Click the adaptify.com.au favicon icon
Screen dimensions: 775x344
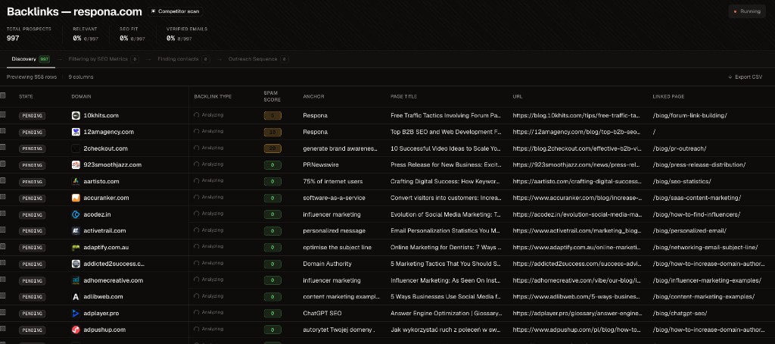pos(76,247)
